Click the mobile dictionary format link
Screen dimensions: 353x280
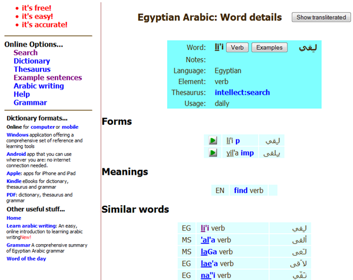(70, 127)
